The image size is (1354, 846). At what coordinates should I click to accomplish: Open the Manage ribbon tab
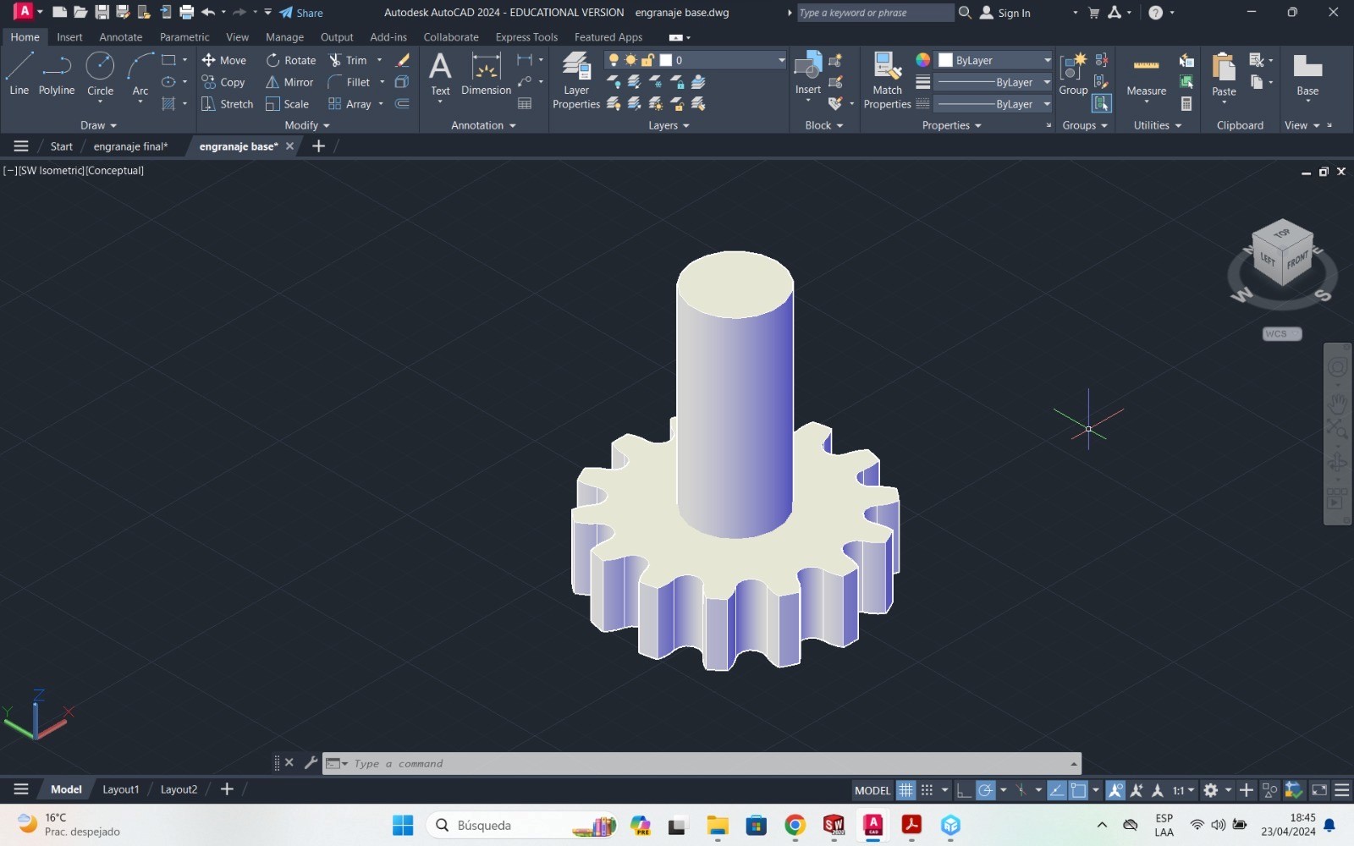pyautogui.click(x=284, y=37)
